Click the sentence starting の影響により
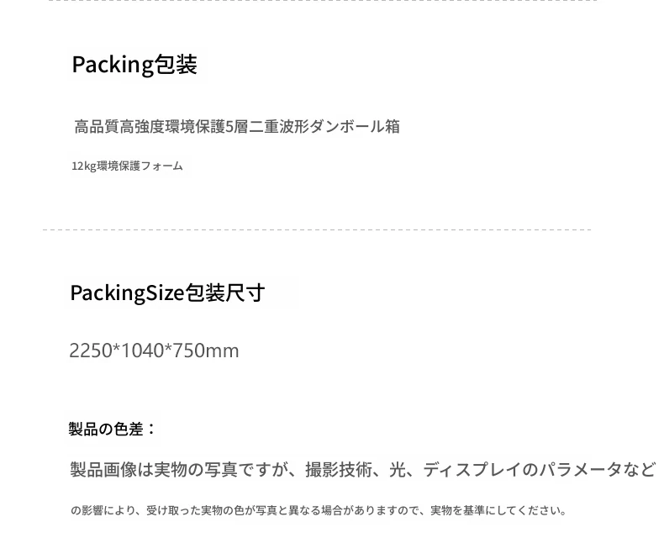The width and height of the screenshot is (664, 543). click(x=319, y=510)
